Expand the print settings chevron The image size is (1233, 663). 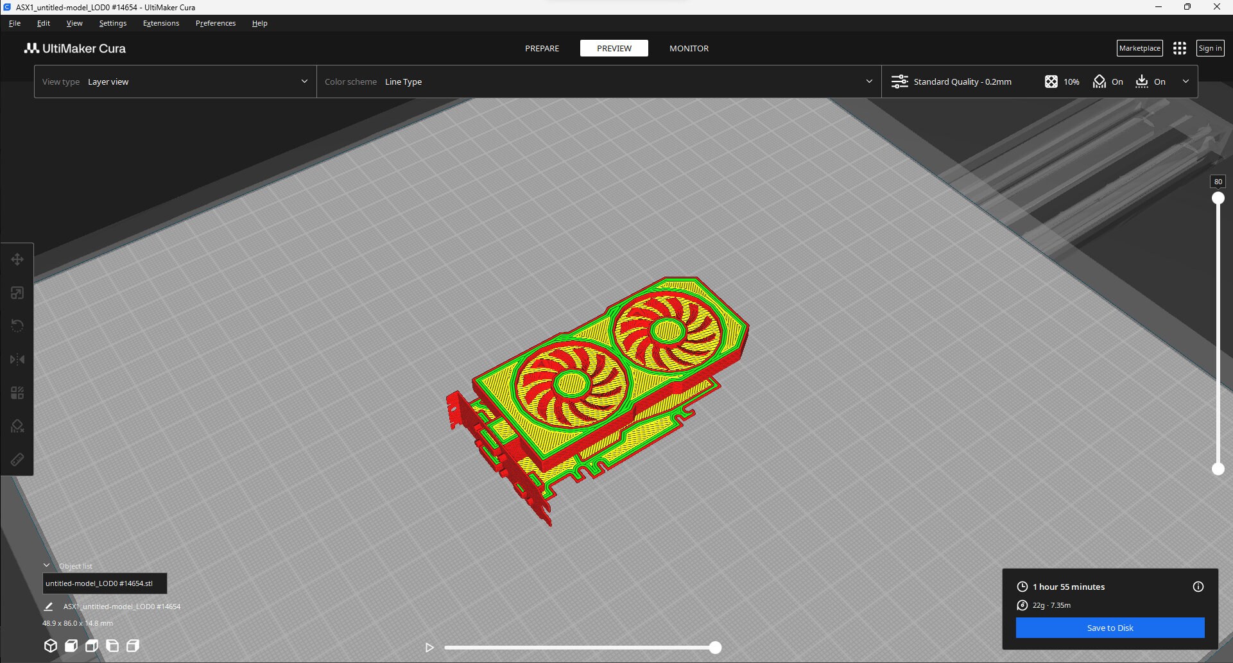pyautogui.click(x=1186, y=82)
